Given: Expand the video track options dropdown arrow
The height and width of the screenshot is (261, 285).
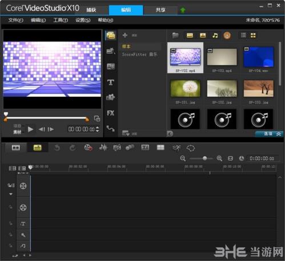Looking at the screenshot, I should pos(11,194).
